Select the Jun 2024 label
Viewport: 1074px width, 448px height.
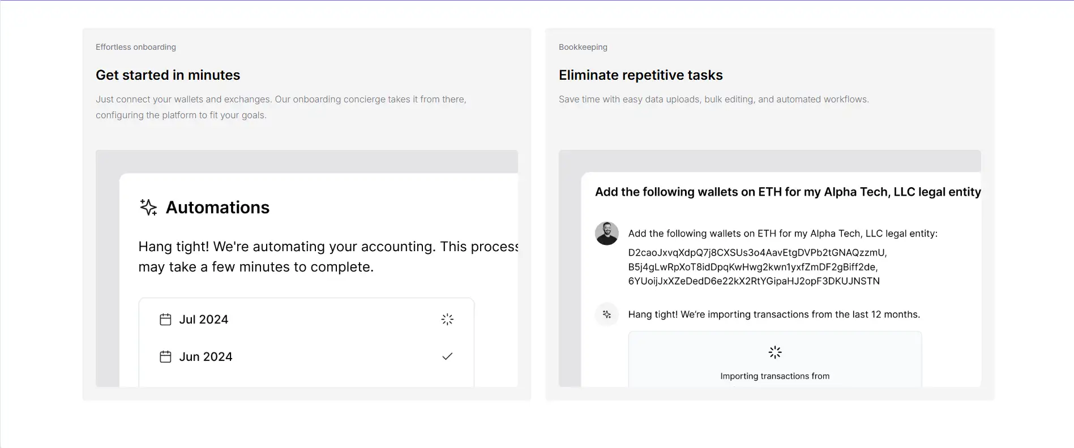(206, 357)
